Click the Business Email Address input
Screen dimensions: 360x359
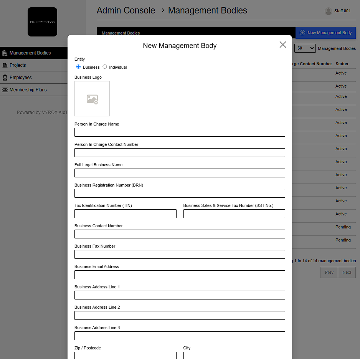(180, 275)
